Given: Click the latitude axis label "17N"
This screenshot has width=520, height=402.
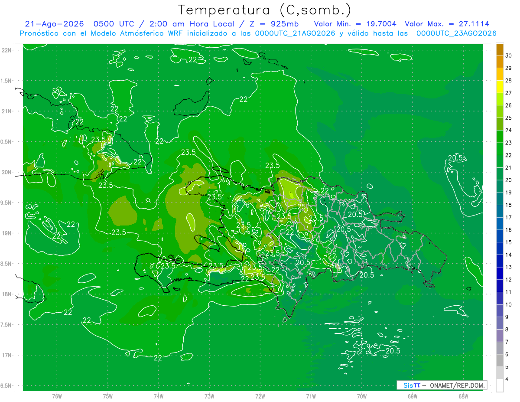Looking at the screenshot, I should click(x=7, y=355).
